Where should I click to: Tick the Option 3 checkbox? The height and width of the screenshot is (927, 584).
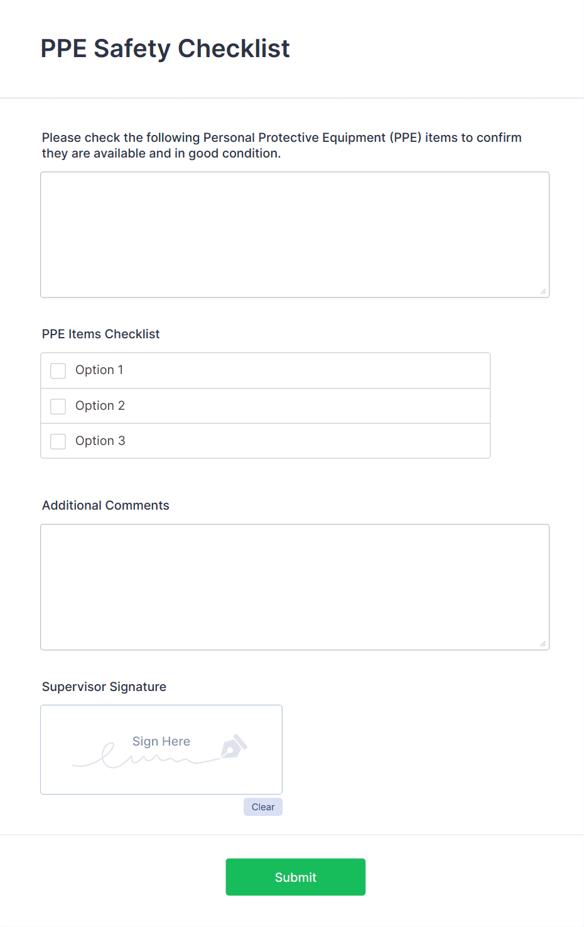[58, 441]
